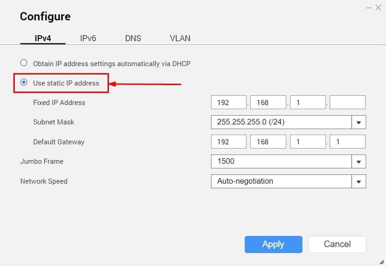Close the Configure dialog with X icon
This screenshot has width=386, height=266.
click(x=378, y=8)
